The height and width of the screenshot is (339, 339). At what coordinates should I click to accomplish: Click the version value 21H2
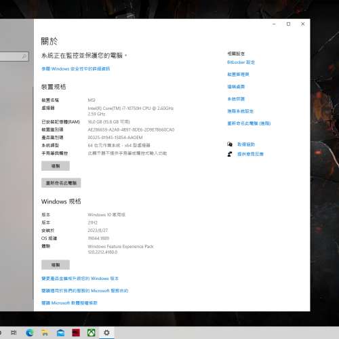click(92, 222)
